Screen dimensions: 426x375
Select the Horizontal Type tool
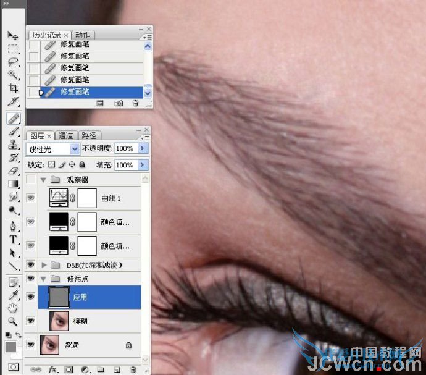13,240
